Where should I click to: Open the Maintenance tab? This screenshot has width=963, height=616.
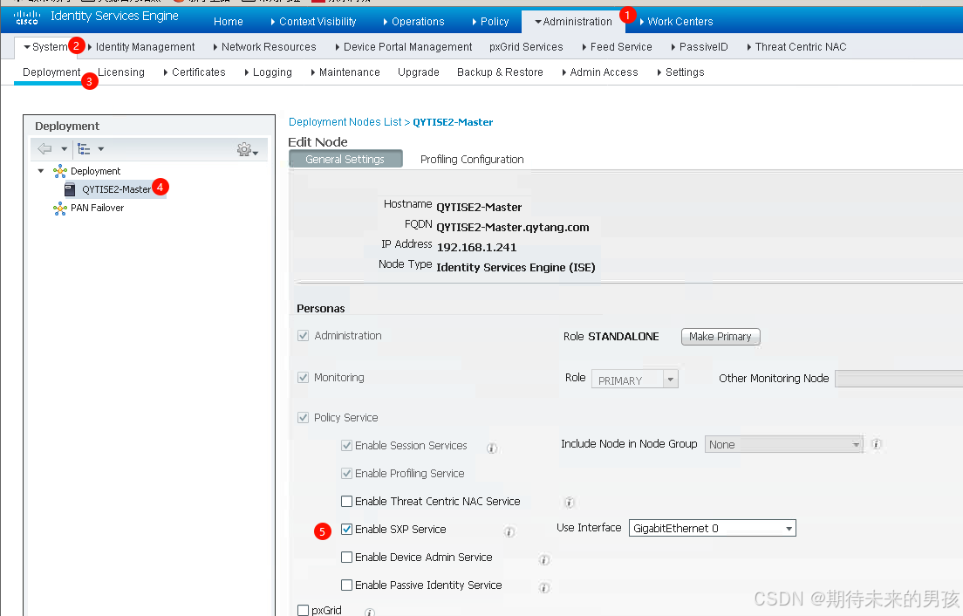[x=345, y=72]
